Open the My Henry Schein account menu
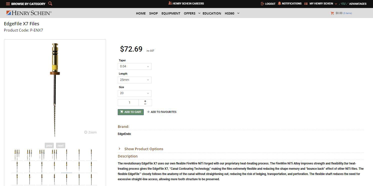Image resolution: width=373 pixels, height=186 pixels. (321, 4)
